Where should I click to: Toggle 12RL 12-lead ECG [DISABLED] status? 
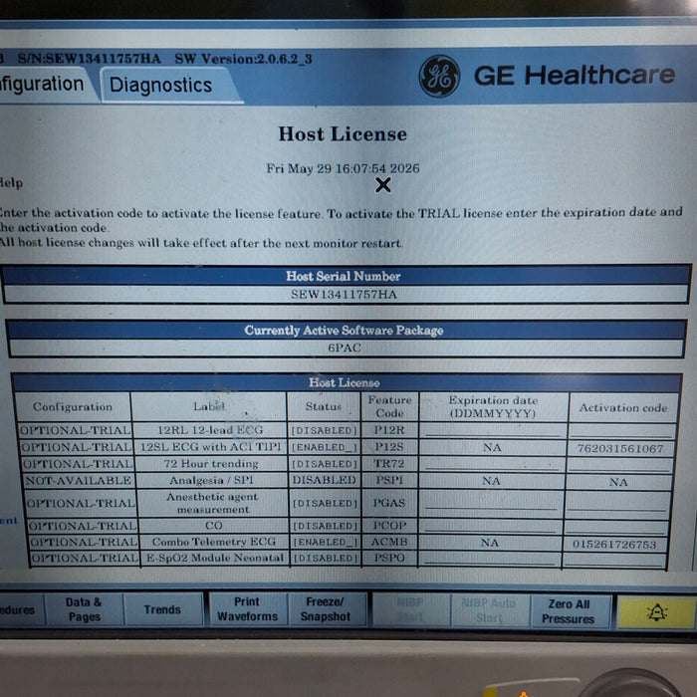[324, 430]
